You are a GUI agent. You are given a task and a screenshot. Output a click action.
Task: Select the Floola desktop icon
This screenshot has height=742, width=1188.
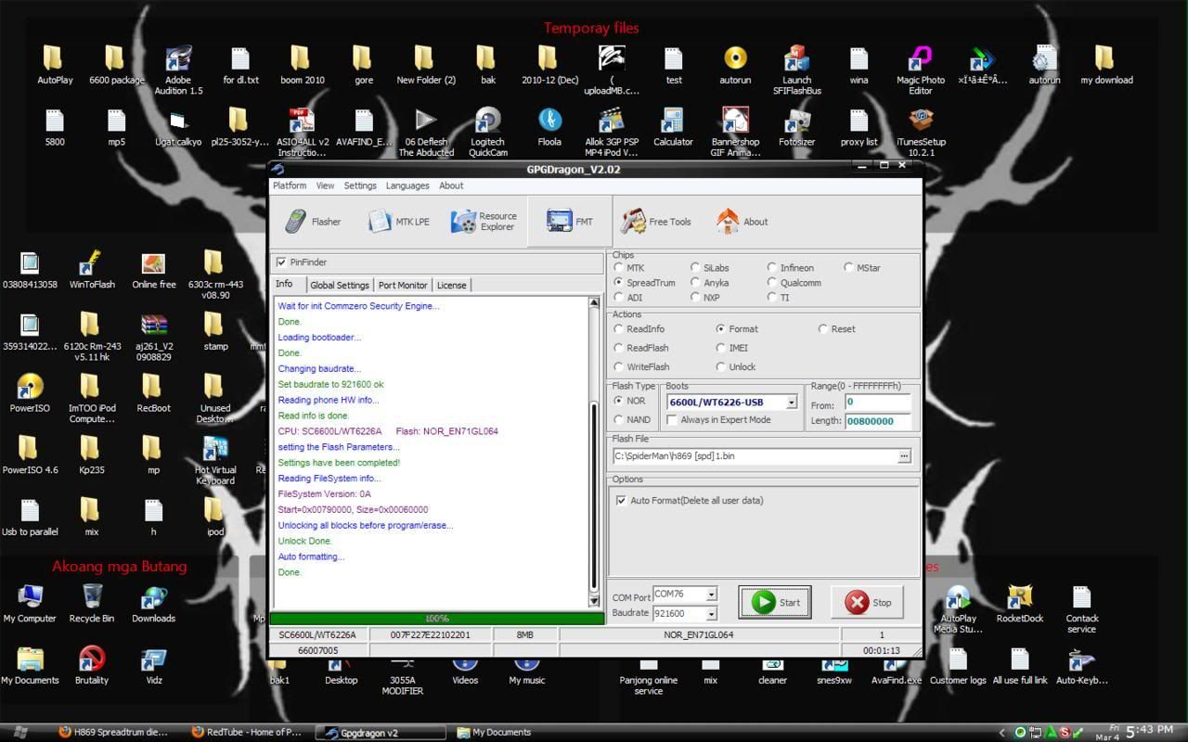coord(549,127)
